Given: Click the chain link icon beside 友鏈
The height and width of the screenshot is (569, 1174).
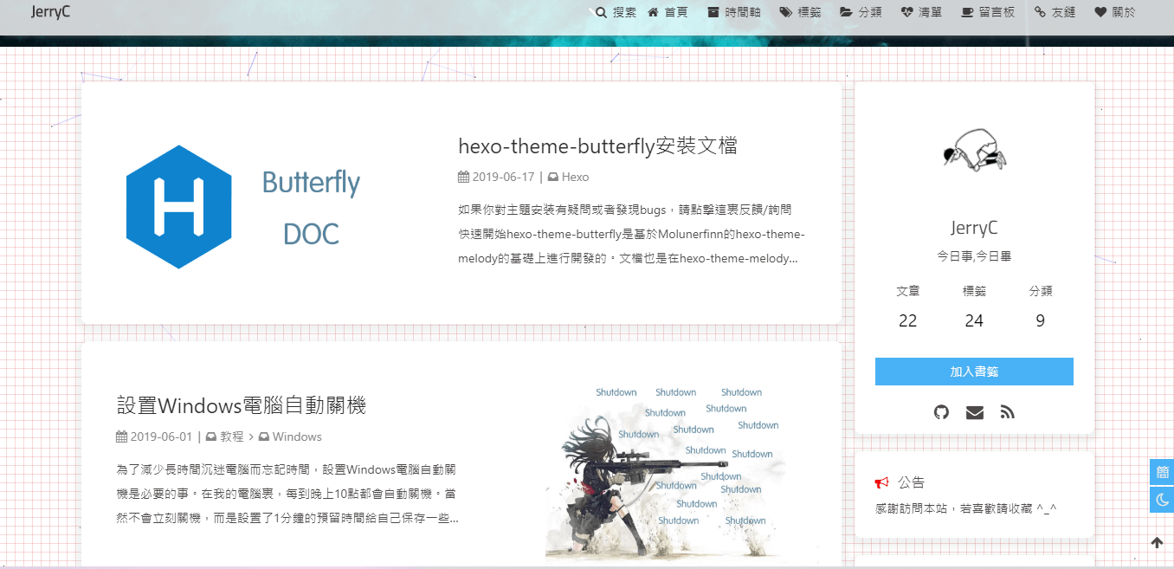Looking at the screenshot, I should (x=1040, y=12).
